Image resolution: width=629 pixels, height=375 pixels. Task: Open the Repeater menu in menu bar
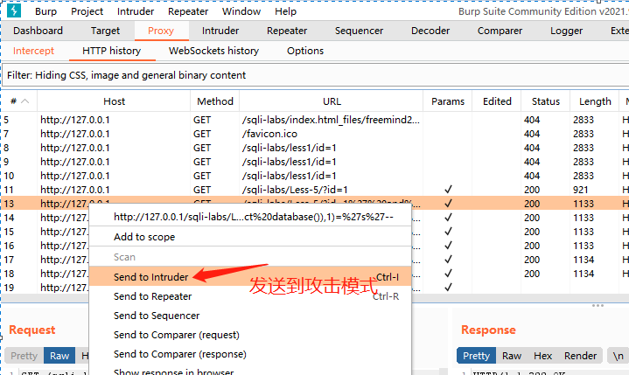pos(188,11)
